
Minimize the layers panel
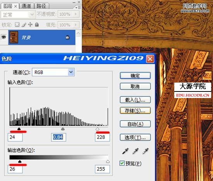[x=74, y=2]
